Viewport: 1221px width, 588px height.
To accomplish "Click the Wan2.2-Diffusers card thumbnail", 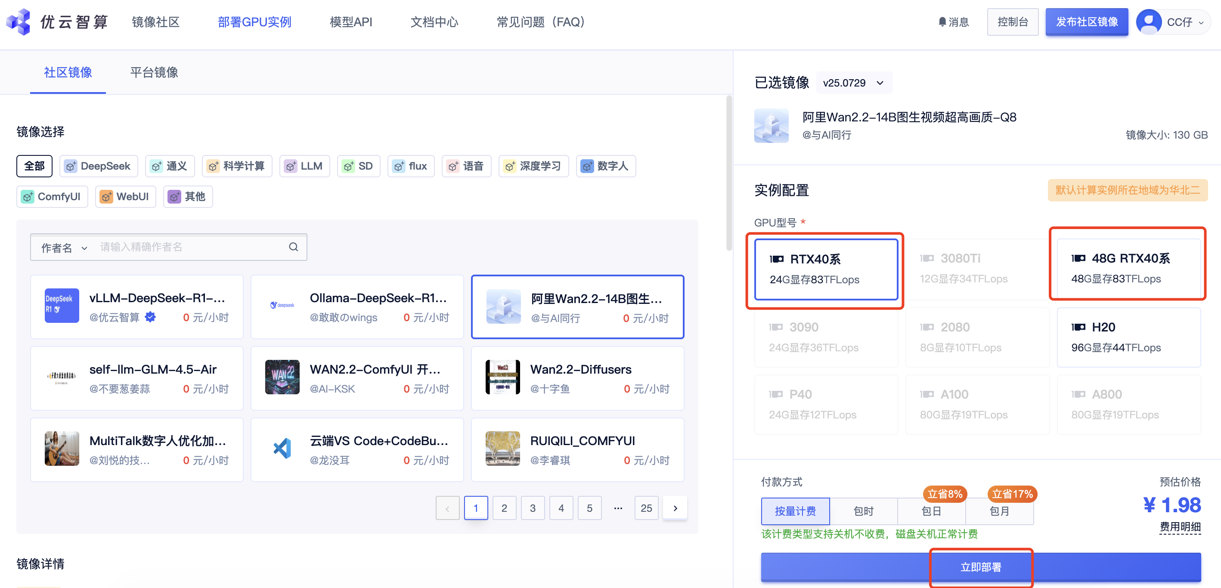I will [502, 377].
